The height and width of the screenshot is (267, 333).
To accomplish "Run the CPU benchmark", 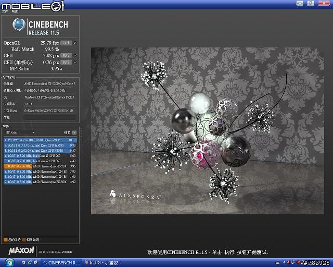I will [66, 56].
